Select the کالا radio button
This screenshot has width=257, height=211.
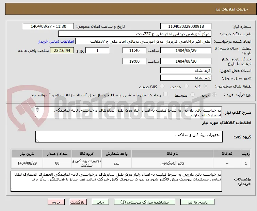pos(206,86)
